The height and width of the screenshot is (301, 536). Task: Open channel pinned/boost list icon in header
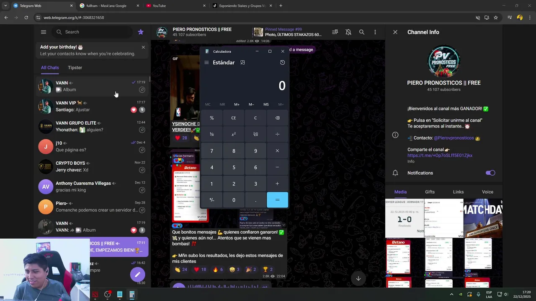click(x=335, y=32)
